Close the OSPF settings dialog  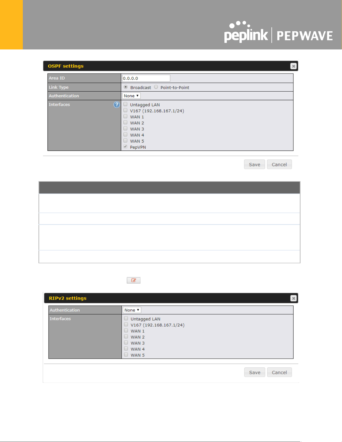[x=293, y=66]
